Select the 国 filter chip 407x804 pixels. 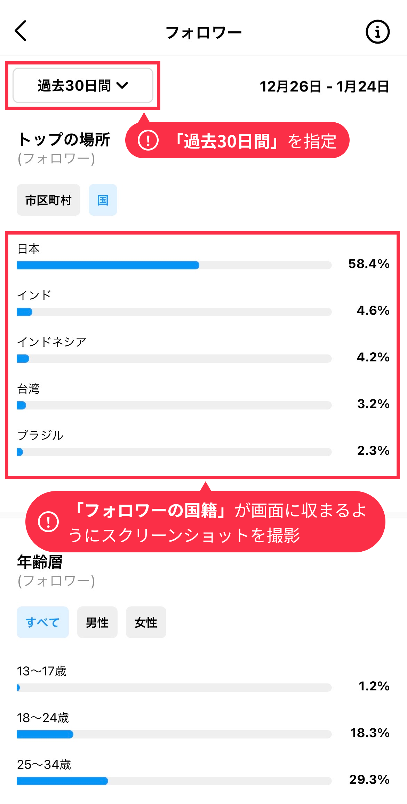pyautogui.click(x=103, y=200)
